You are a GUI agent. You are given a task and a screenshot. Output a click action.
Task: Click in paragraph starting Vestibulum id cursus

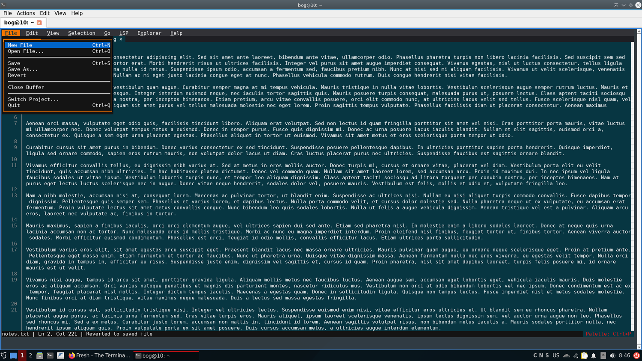tap(324, 319)
